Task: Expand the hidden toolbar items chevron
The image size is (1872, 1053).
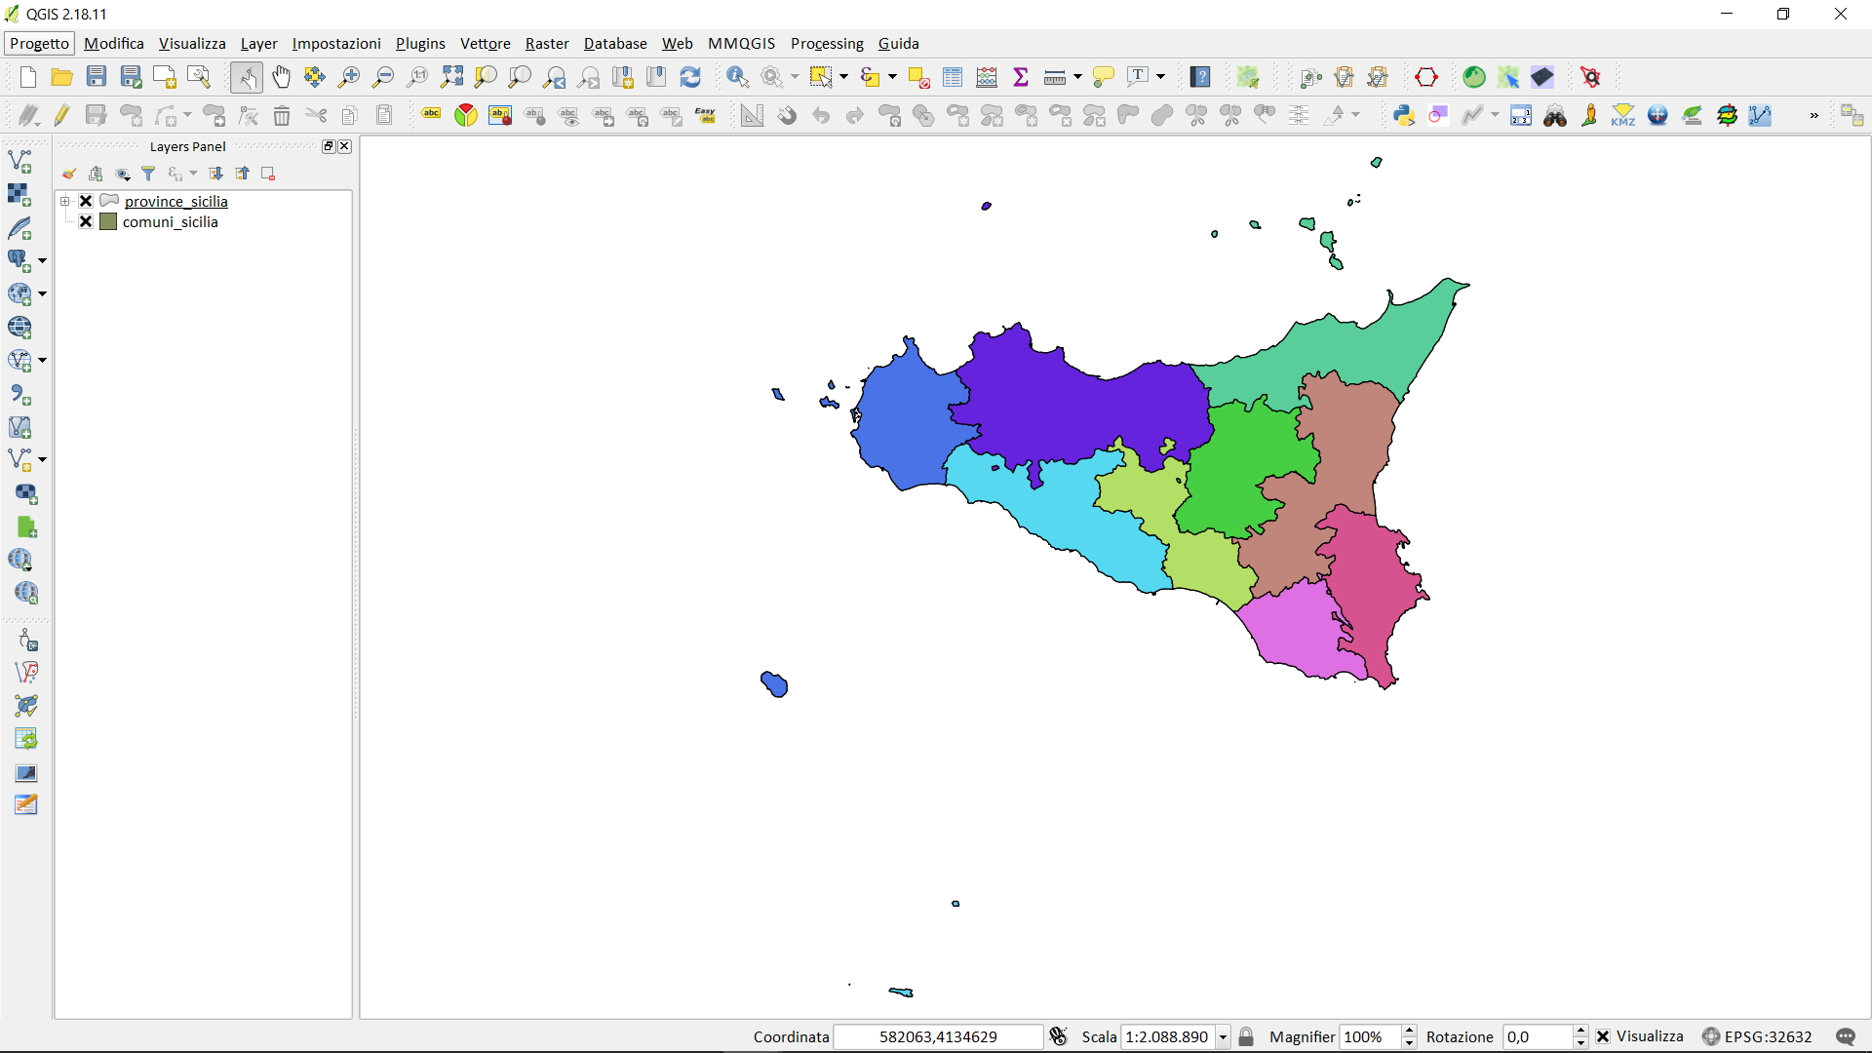Action: [1813, 115]
